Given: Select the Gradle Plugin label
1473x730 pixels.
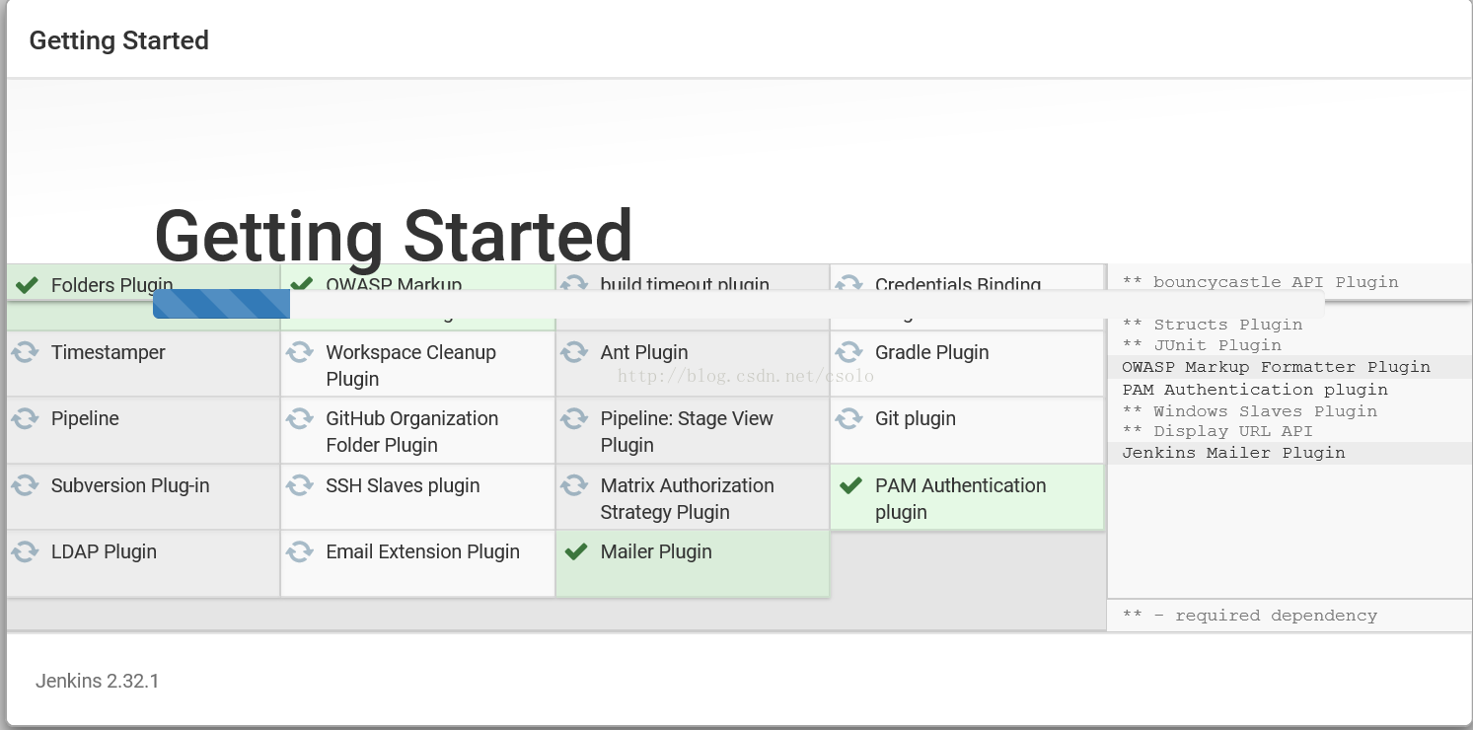Looking at the screenshot, I should 931,352.
